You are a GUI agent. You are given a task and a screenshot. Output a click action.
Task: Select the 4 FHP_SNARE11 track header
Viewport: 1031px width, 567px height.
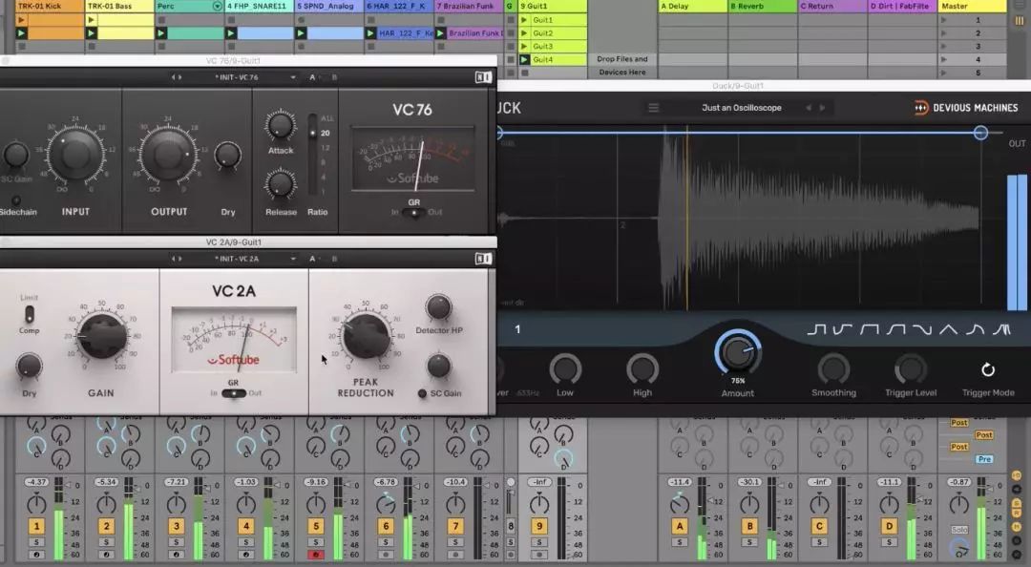tap(259, 6)
